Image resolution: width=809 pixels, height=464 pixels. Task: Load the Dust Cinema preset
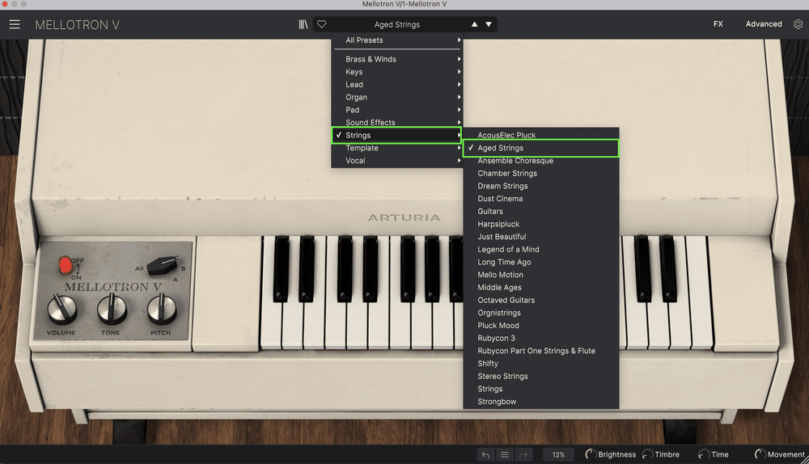click(x=540, y=199)
